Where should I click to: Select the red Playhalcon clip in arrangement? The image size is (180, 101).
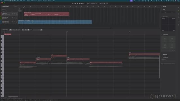point(46,14)
